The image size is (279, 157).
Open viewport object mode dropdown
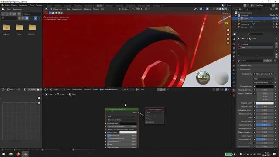[57, 9]
